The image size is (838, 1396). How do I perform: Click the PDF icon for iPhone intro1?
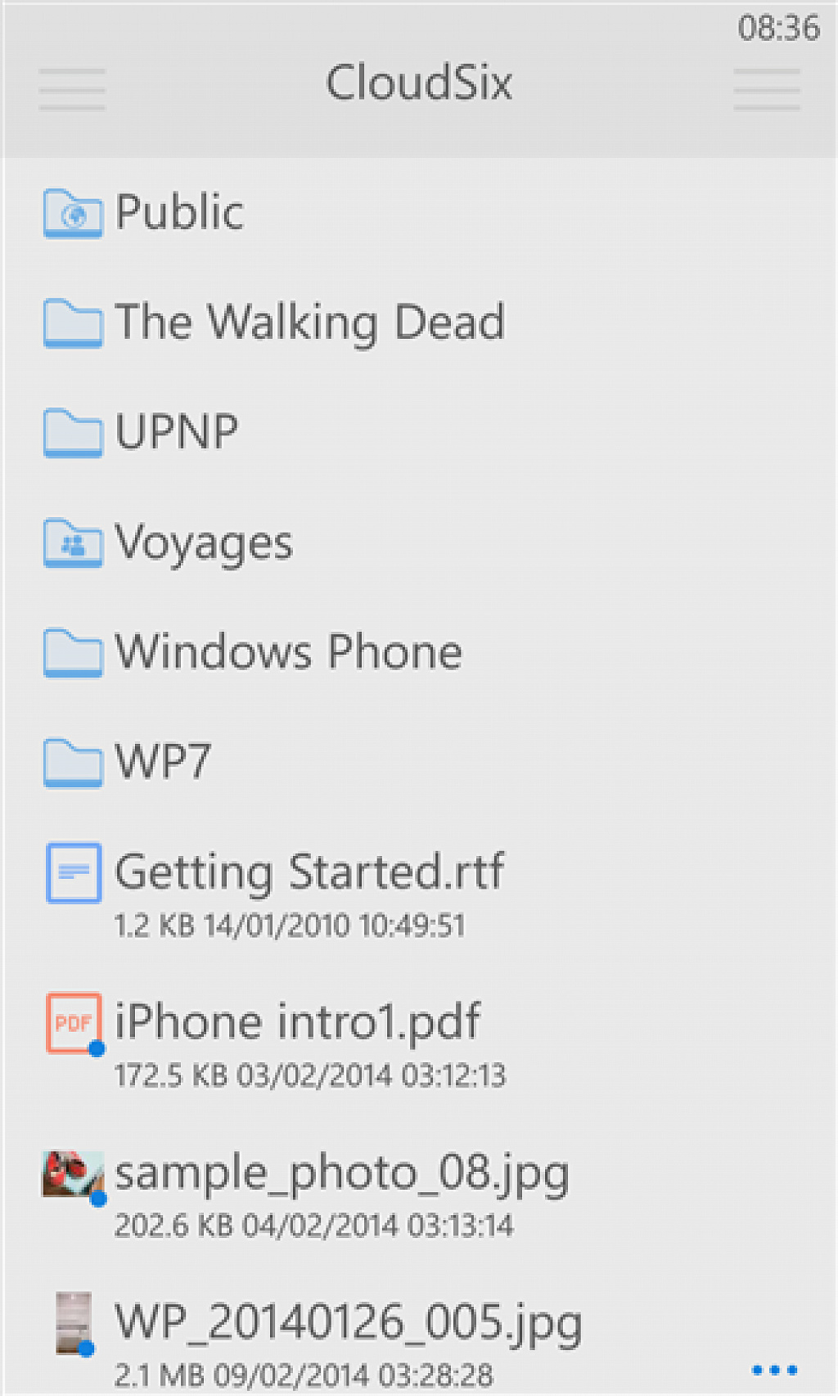click(x=74, y=1023)
